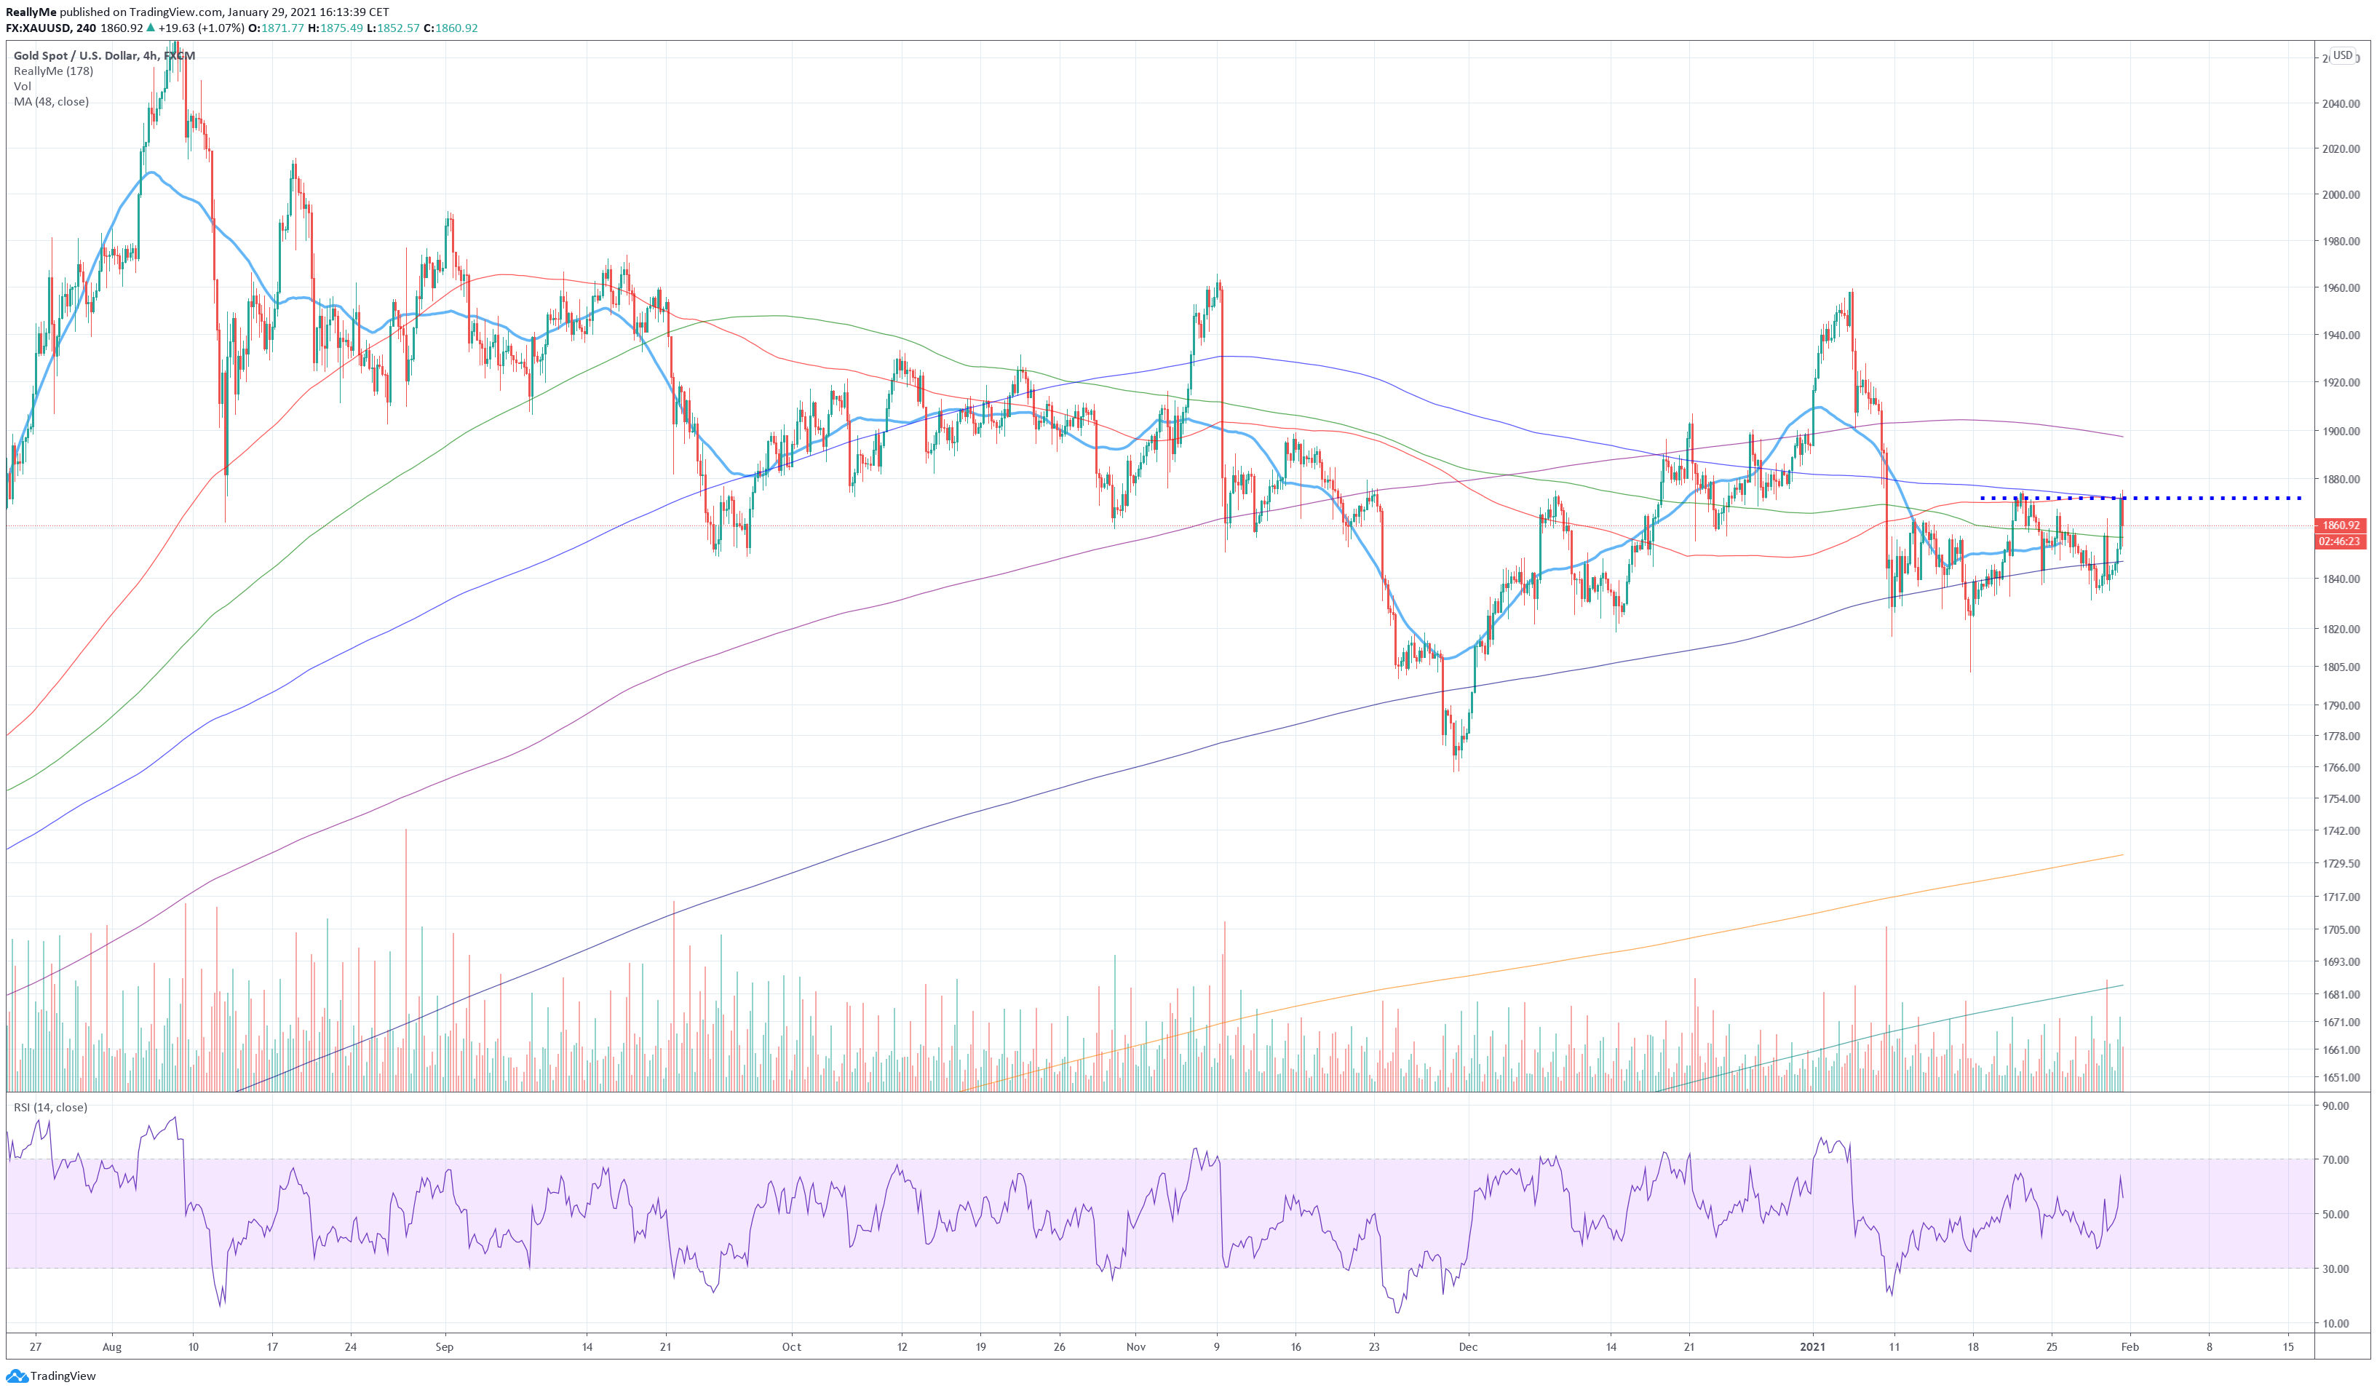Viewport: 2377px width, 1393px height.
Task: Click the Oct label on time axis
Action: [791, 1347]
